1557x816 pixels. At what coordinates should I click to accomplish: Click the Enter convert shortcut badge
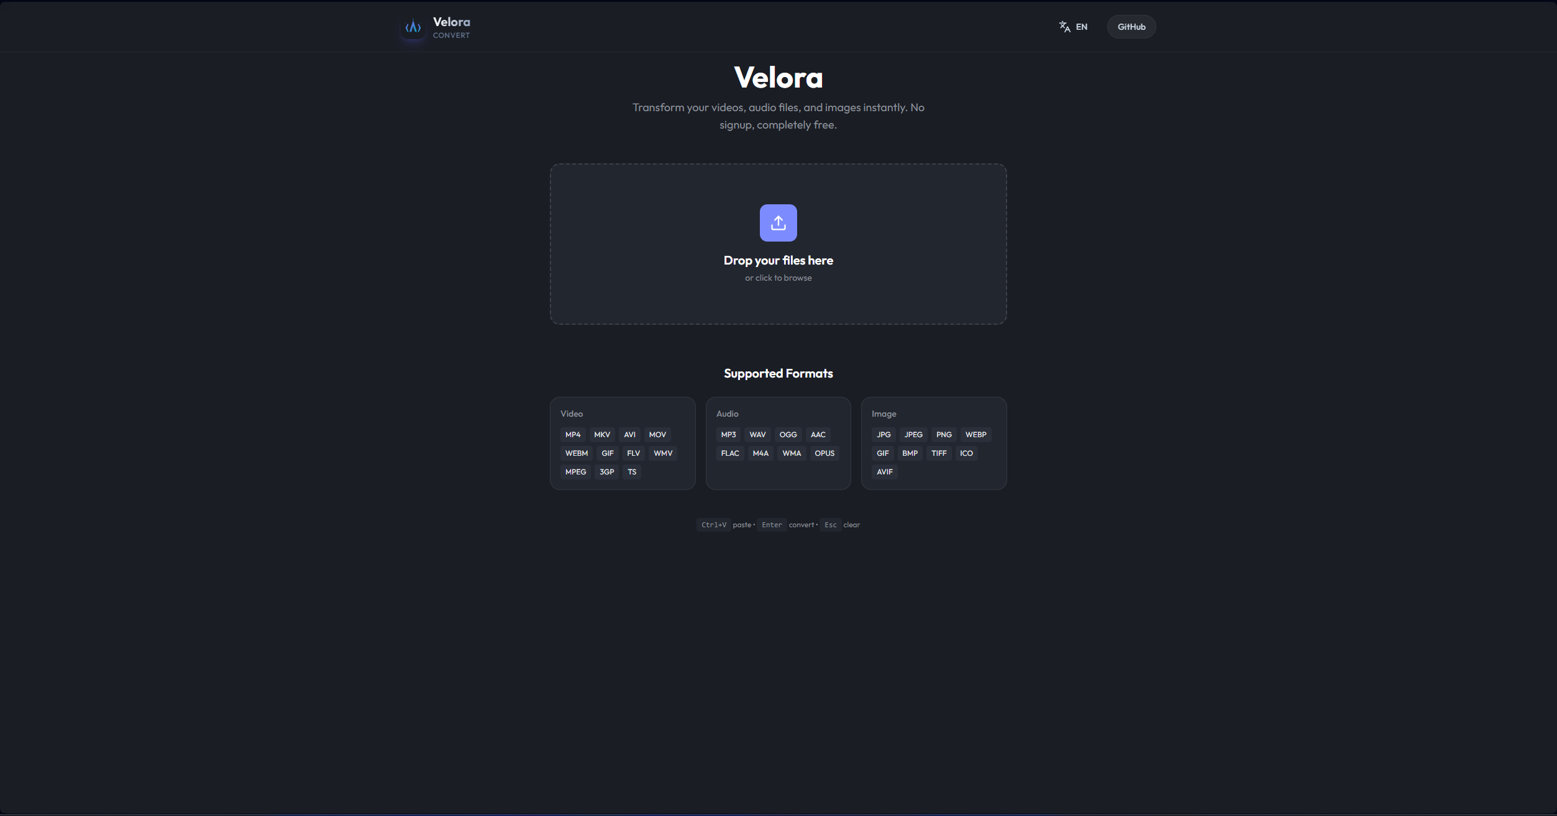click(771, 525)
